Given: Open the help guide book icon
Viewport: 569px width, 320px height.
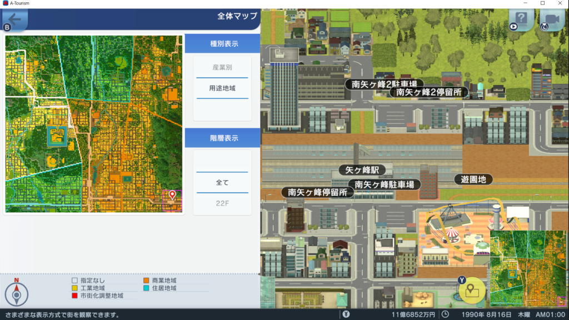Looking at the screenshot, I should point(521,20).
